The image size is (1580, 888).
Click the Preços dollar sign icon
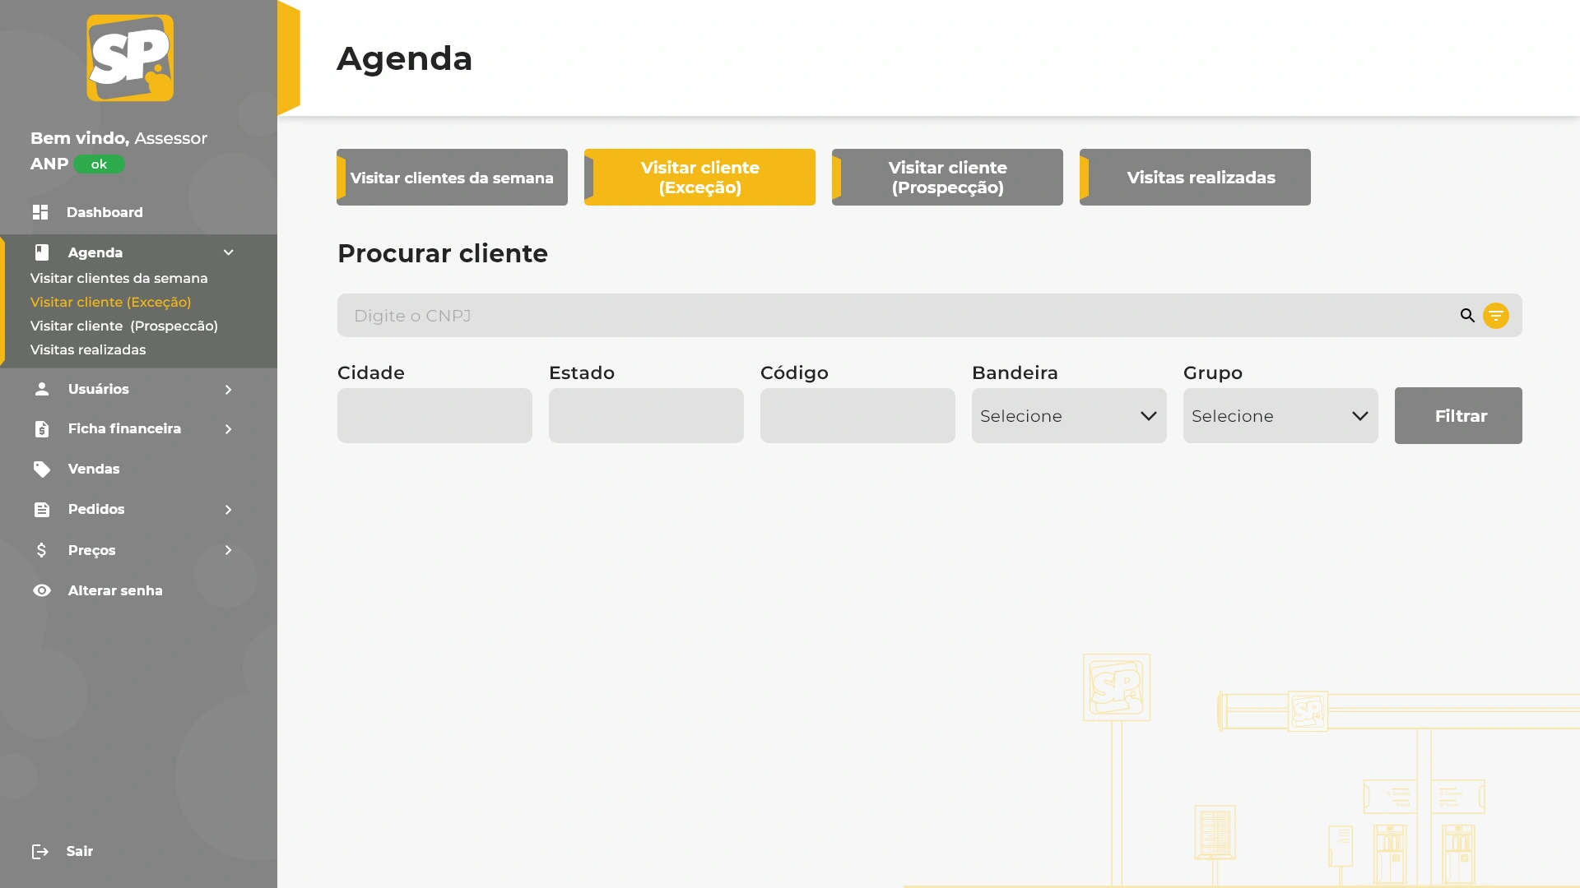42,550
